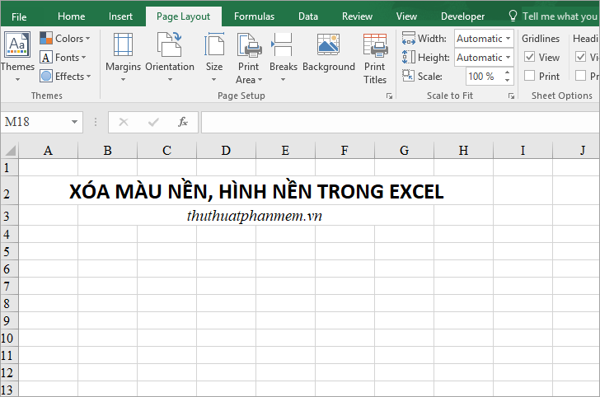Open Page Setup dialog launcher

[x=389, y=96]
